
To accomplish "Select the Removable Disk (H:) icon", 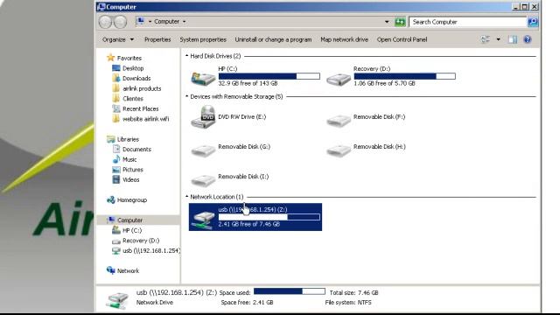I will pos(339,150).
